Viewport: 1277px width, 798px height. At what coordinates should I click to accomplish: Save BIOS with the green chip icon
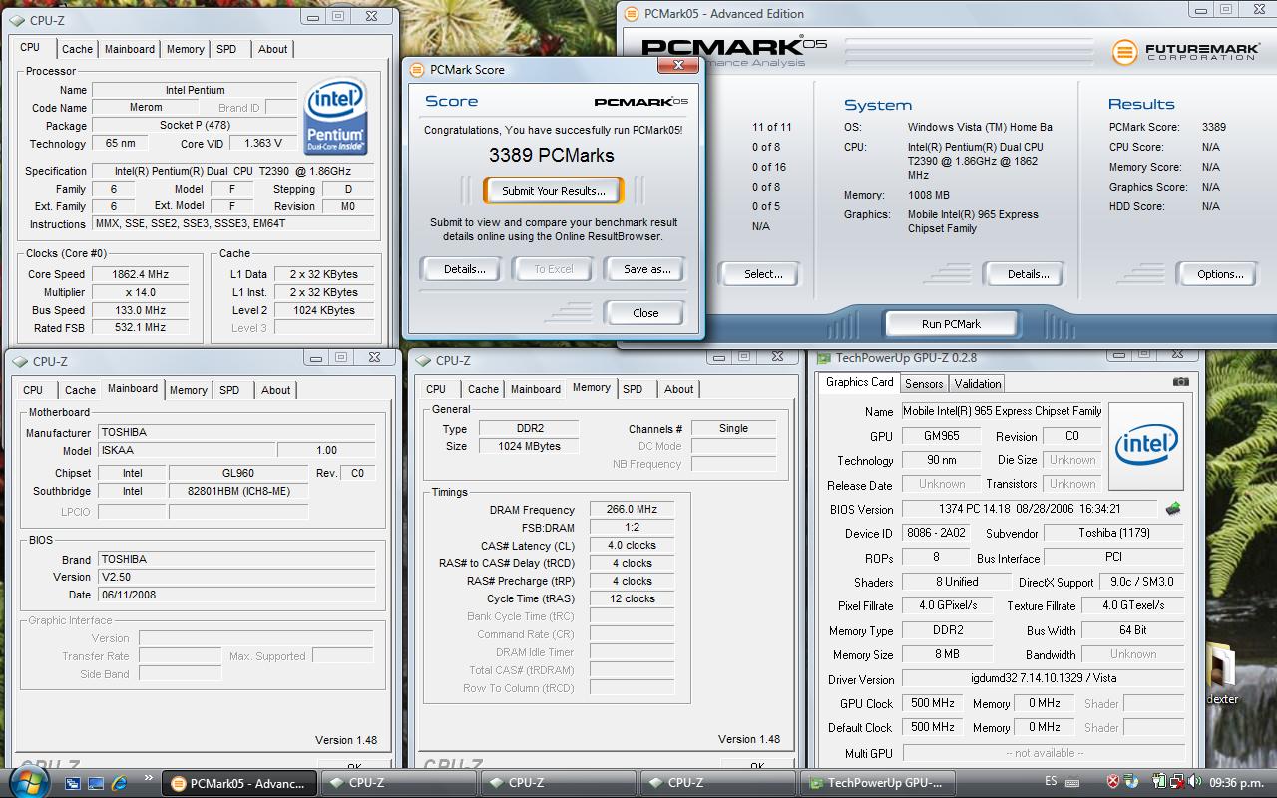pos(1173,509)
